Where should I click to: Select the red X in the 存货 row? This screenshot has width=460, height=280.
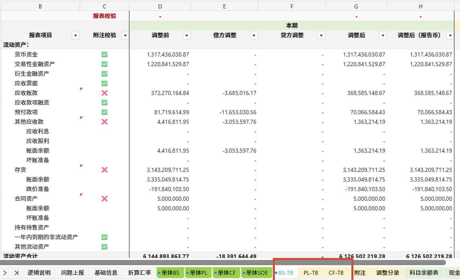[x=105, y=170]
